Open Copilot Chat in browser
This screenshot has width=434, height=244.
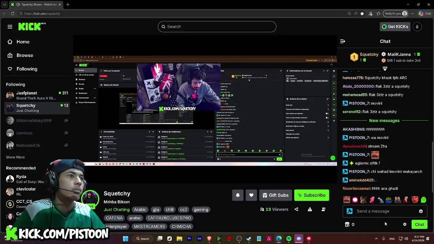click(425, 14)
